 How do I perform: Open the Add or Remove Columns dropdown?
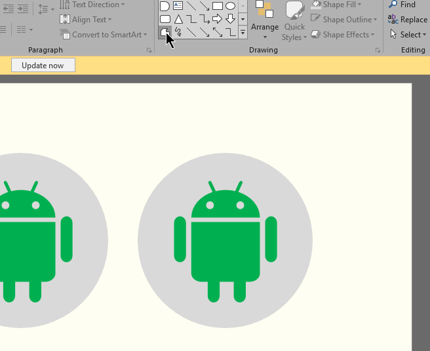[x=24, y=30]
